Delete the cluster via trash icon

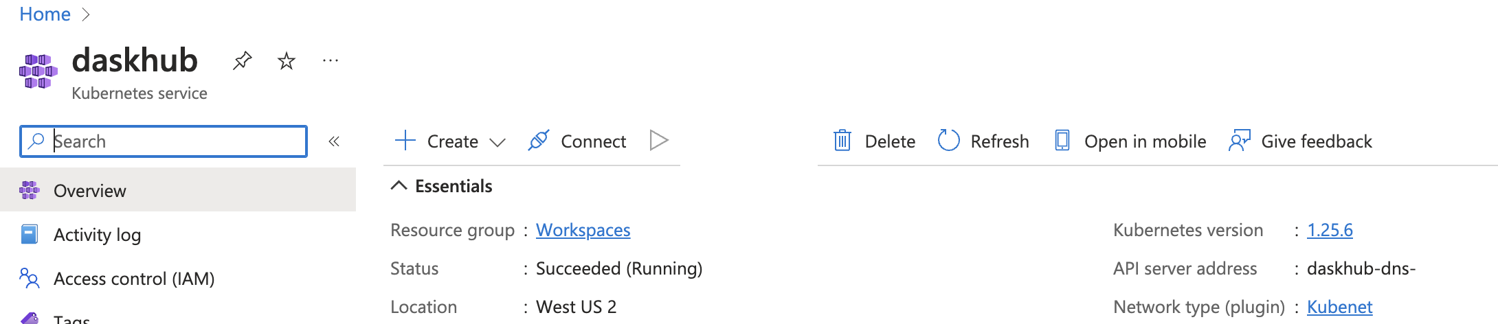[x=842, y=141]
